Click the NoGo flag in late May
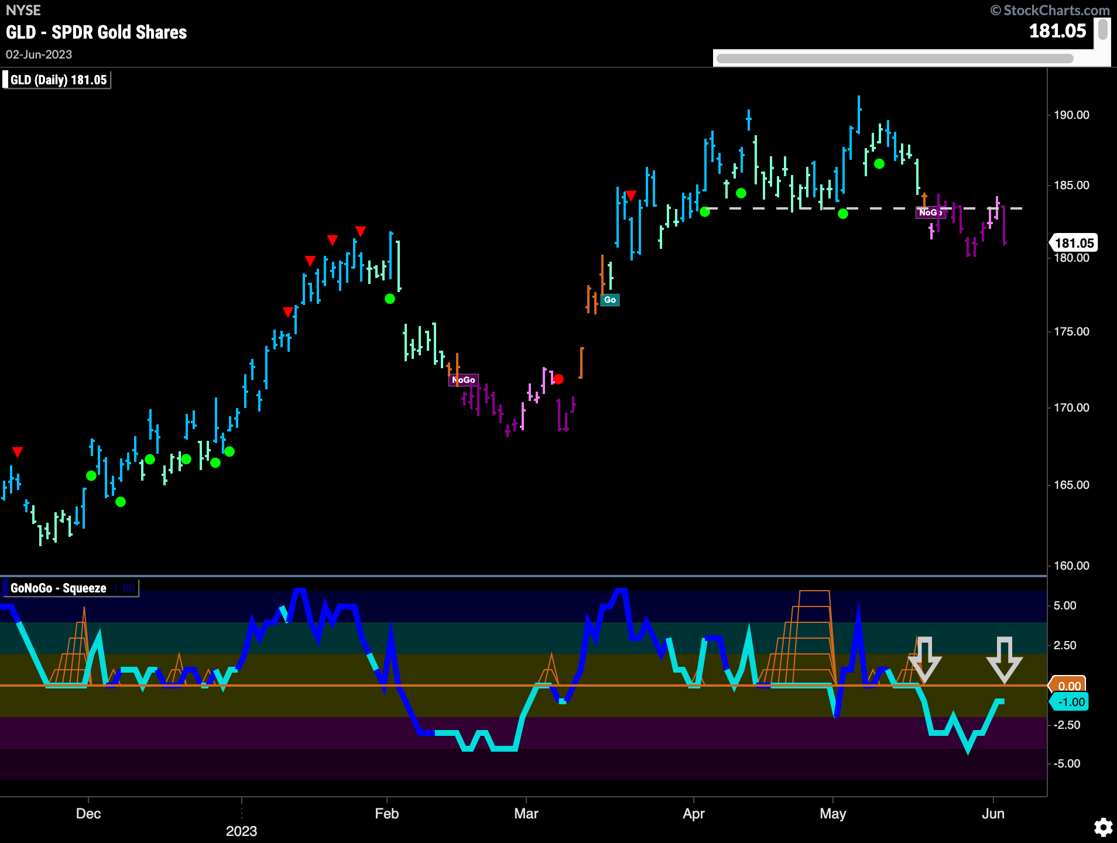This screenshot has width=1117, height=843. [930, 213]
